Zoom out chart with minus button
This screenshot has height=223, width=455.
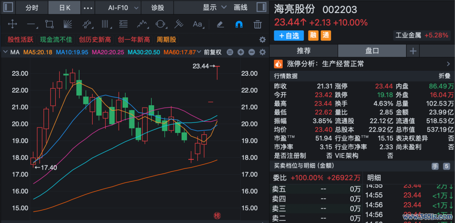(x=252, y=52)
